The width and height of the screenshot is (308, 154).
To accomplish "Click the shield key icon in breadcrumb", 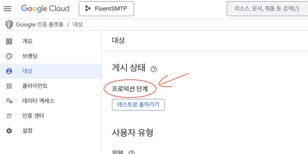I will tap(9, 25).
